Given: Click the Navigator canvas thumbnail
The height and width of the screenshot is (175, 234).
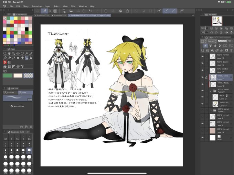Looking at the screenshot, I should click(x=217, y=21).
